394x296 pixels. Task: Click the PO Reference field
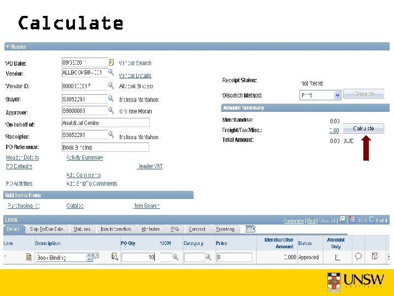[x=106, y=147]
